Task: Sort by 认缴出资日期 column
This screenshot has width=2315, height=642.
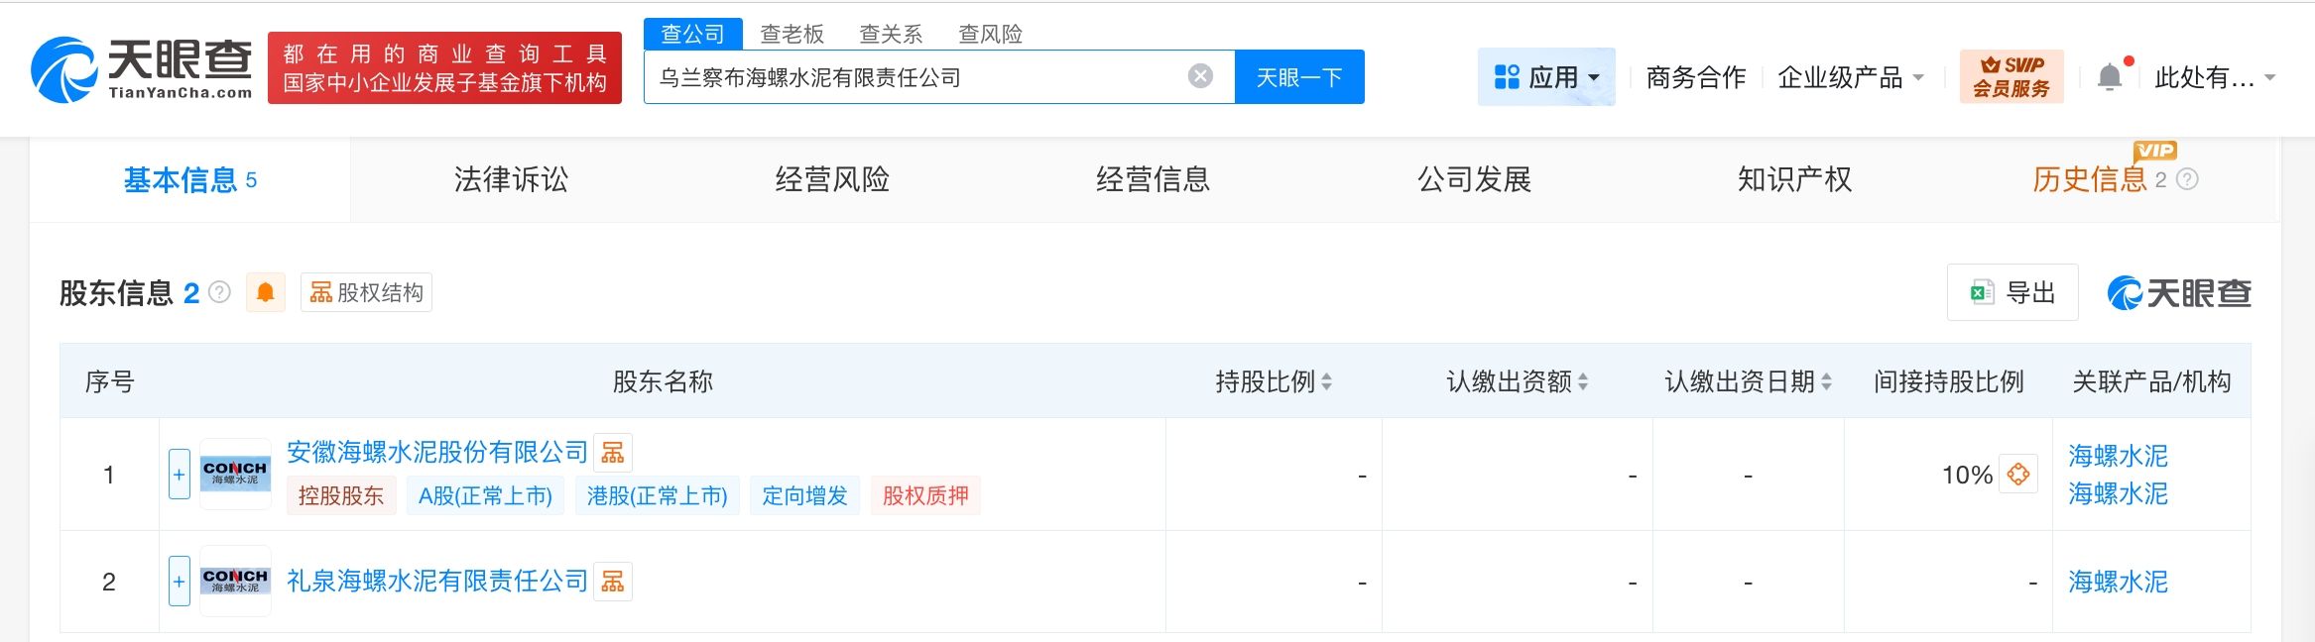Action: click(1826, 381)
